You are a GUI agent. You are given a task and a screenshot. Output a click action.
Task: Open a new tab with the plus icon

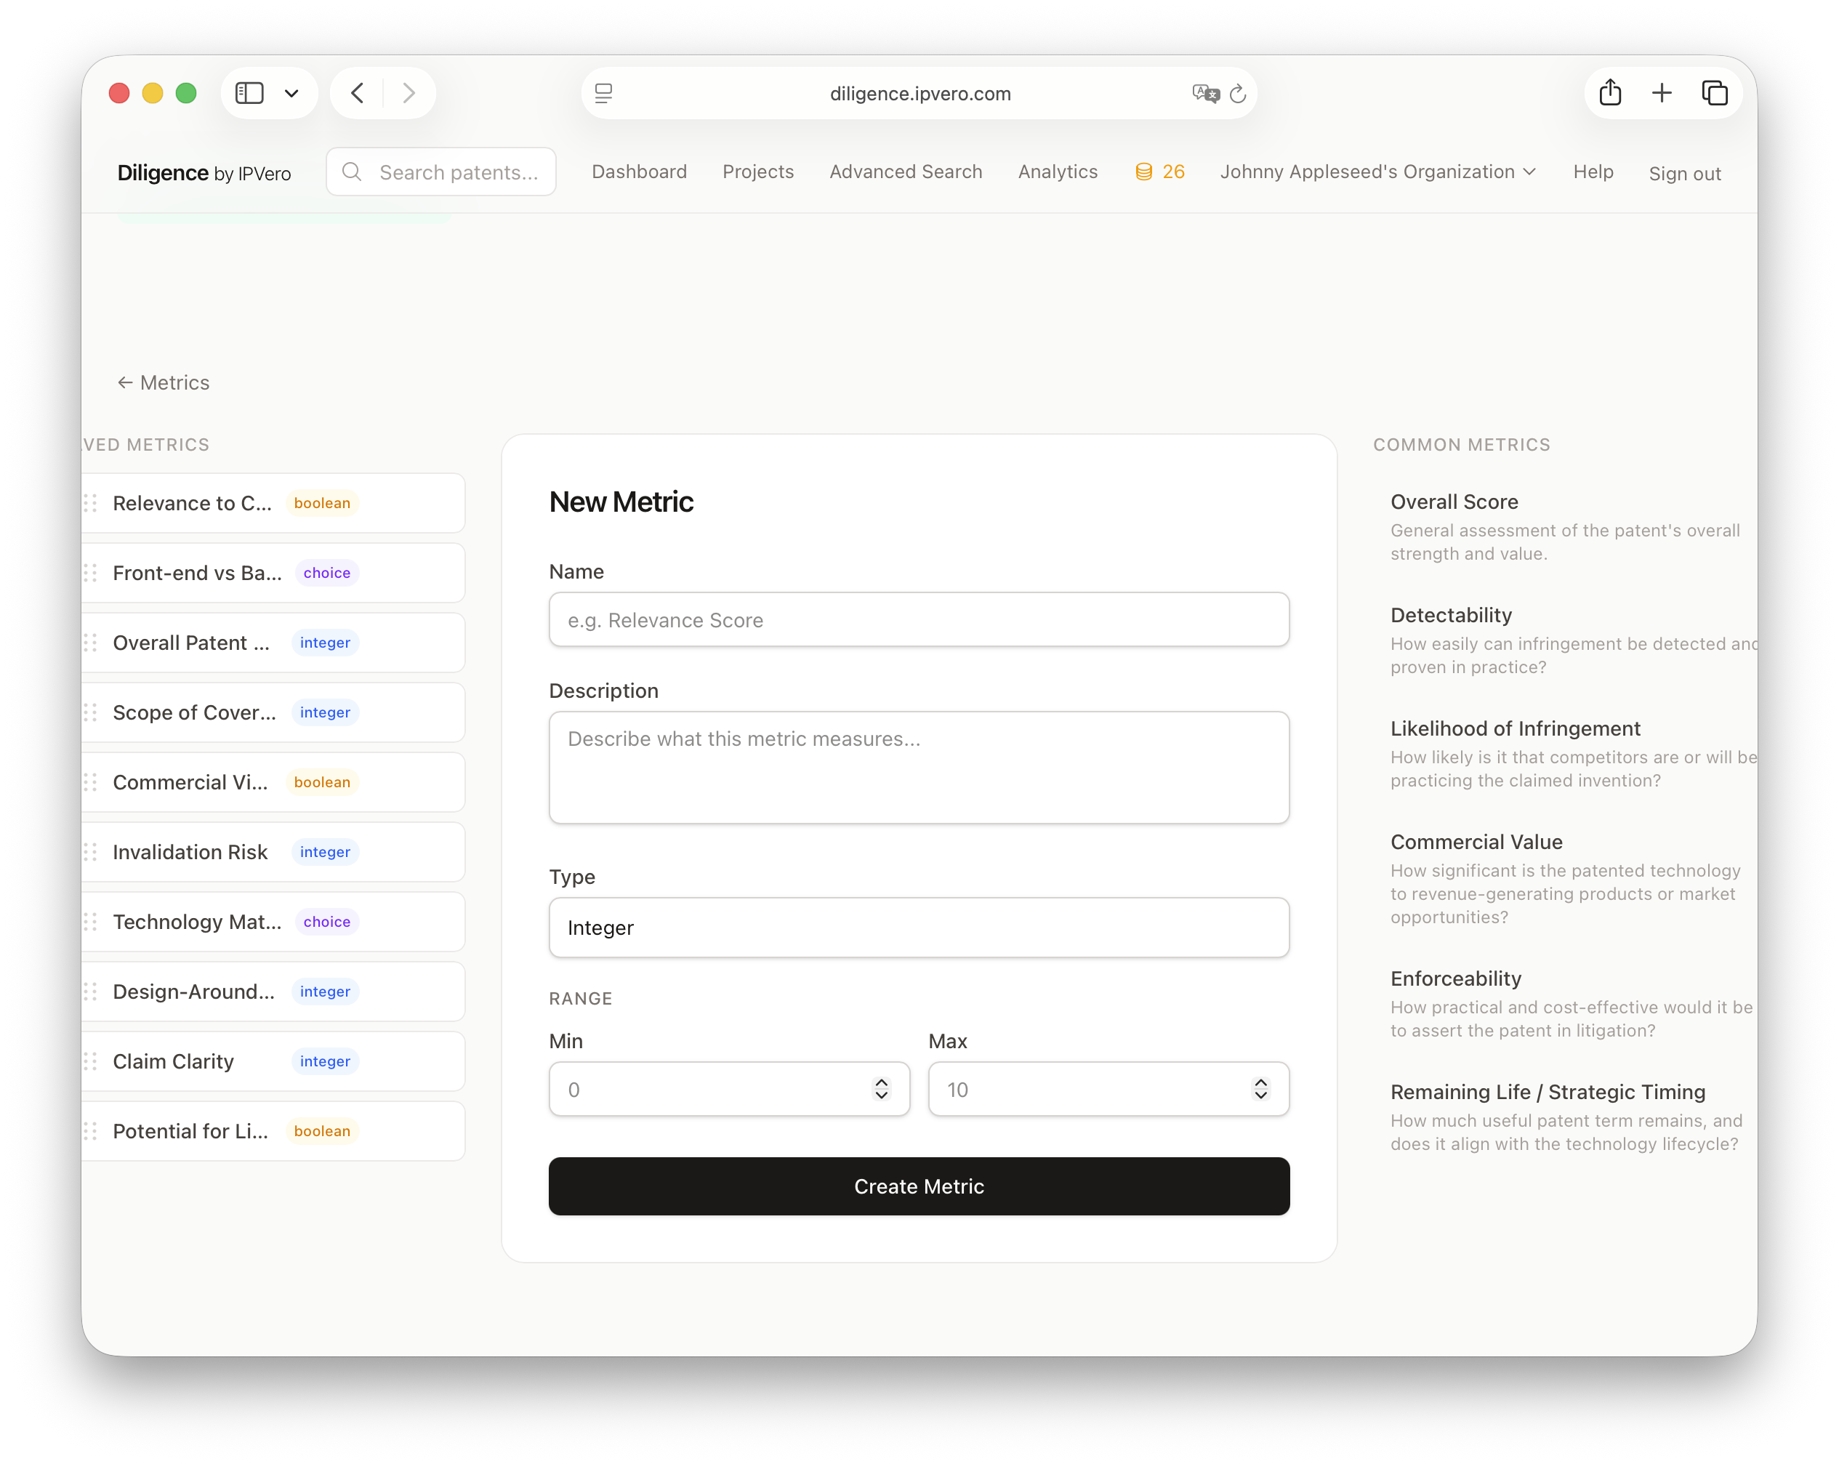pyautogui.click(x=1662, y=92)
